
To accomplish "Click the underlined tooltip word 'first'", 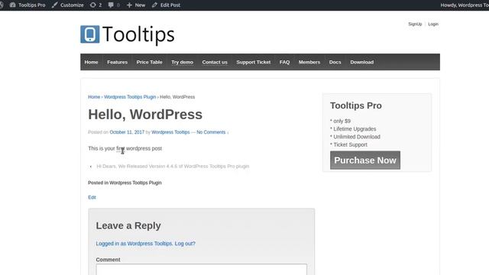I will (x=121, y=149).
